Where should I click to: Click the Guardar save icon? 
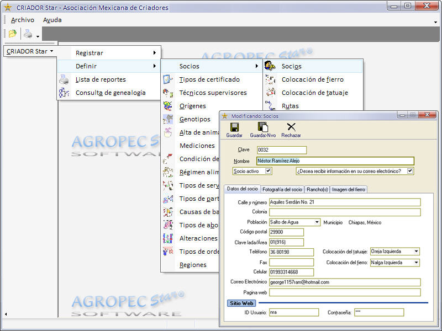[x=234, y=127]
